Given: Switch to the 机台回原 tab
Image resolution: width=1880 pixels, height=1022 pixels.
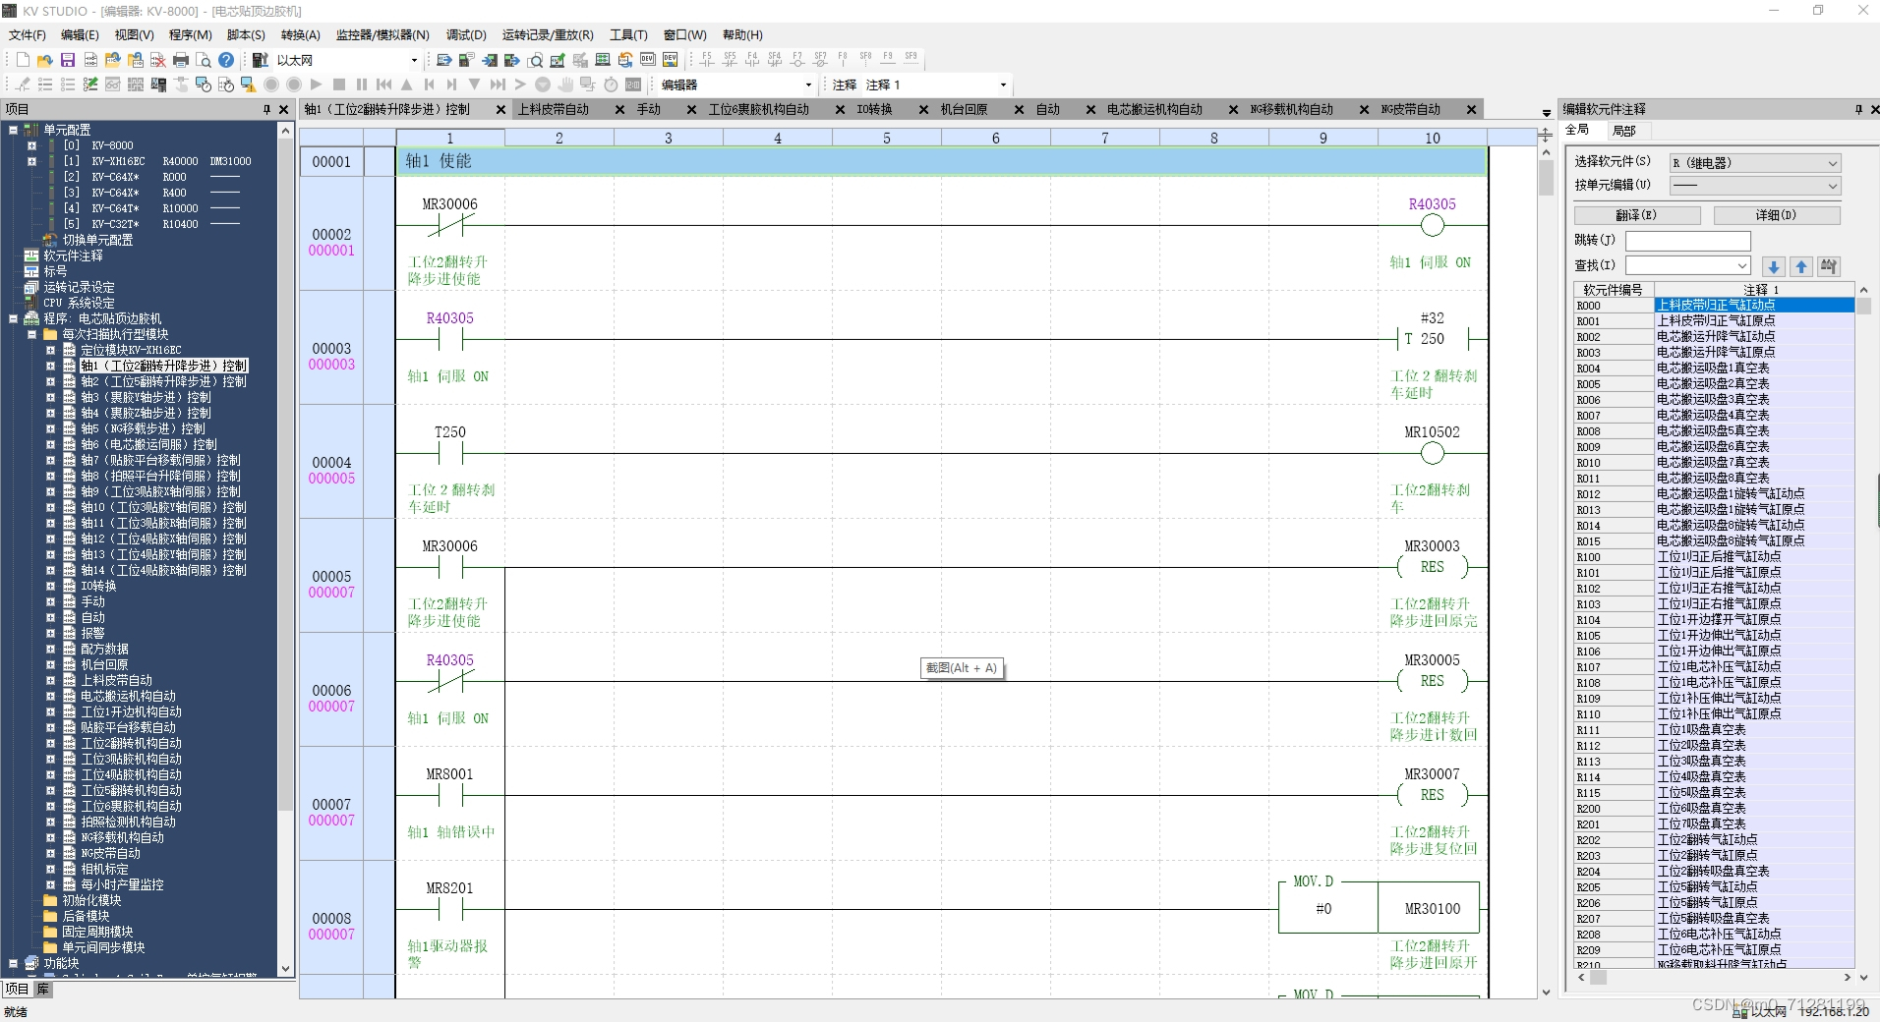Looking at the screenshot, I should (x=964, y=109).
